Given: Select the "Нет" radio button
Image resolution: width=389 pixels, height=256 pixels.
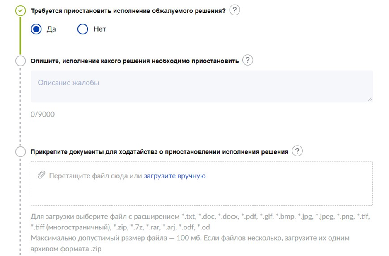Looking at the screenshot, I should click(x=83, y=29).
